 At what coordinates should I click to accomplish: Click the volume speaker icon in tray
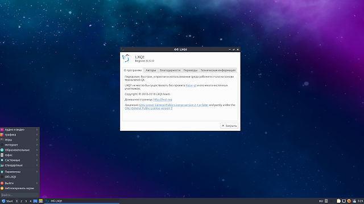(x=332, y=201)
